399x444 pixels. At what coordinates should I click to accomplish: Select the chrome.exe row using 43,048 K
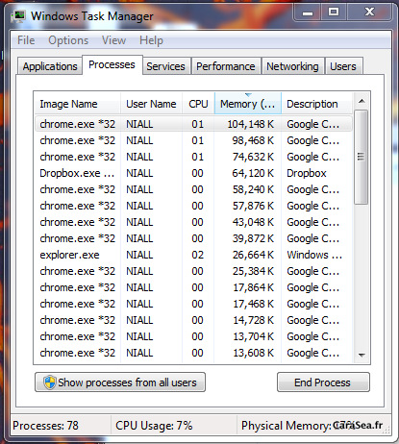pos(193,222)
